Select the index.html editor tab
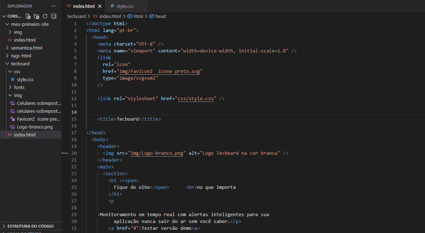 (x=84, y=6)
